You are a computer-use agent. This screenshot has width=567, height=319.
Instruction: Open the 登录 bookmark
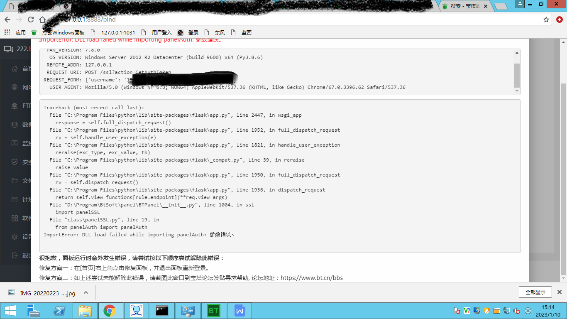[x=188, y=32]
